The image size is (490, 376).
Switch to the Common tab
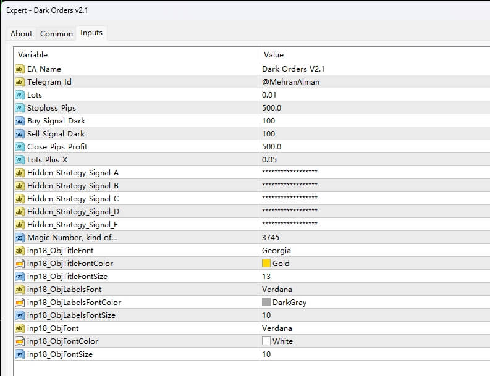coord(56,34)
